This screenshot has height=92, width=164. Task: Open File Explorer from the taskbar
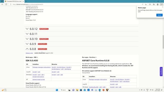pos(77,90)
